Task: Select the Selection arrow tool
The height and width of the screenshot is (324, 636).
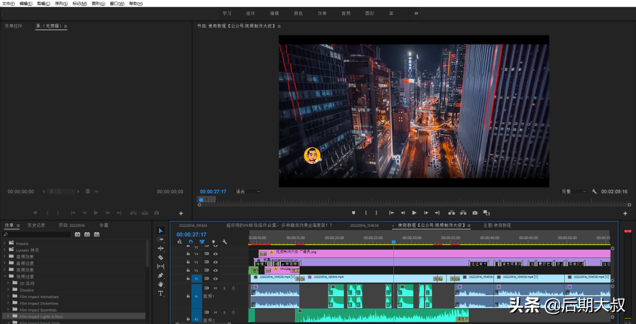Action: click(x=161, y=230)
